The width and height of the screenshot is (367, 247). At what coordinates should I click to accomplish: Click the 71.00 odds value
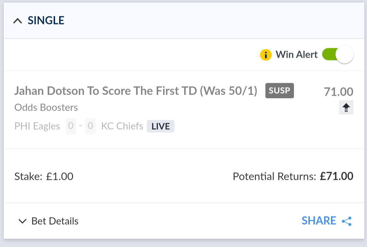338,92
